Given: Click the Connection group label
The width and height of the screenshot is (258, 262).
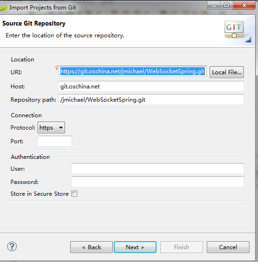Looking at the screenshot, I should (26, 115).
